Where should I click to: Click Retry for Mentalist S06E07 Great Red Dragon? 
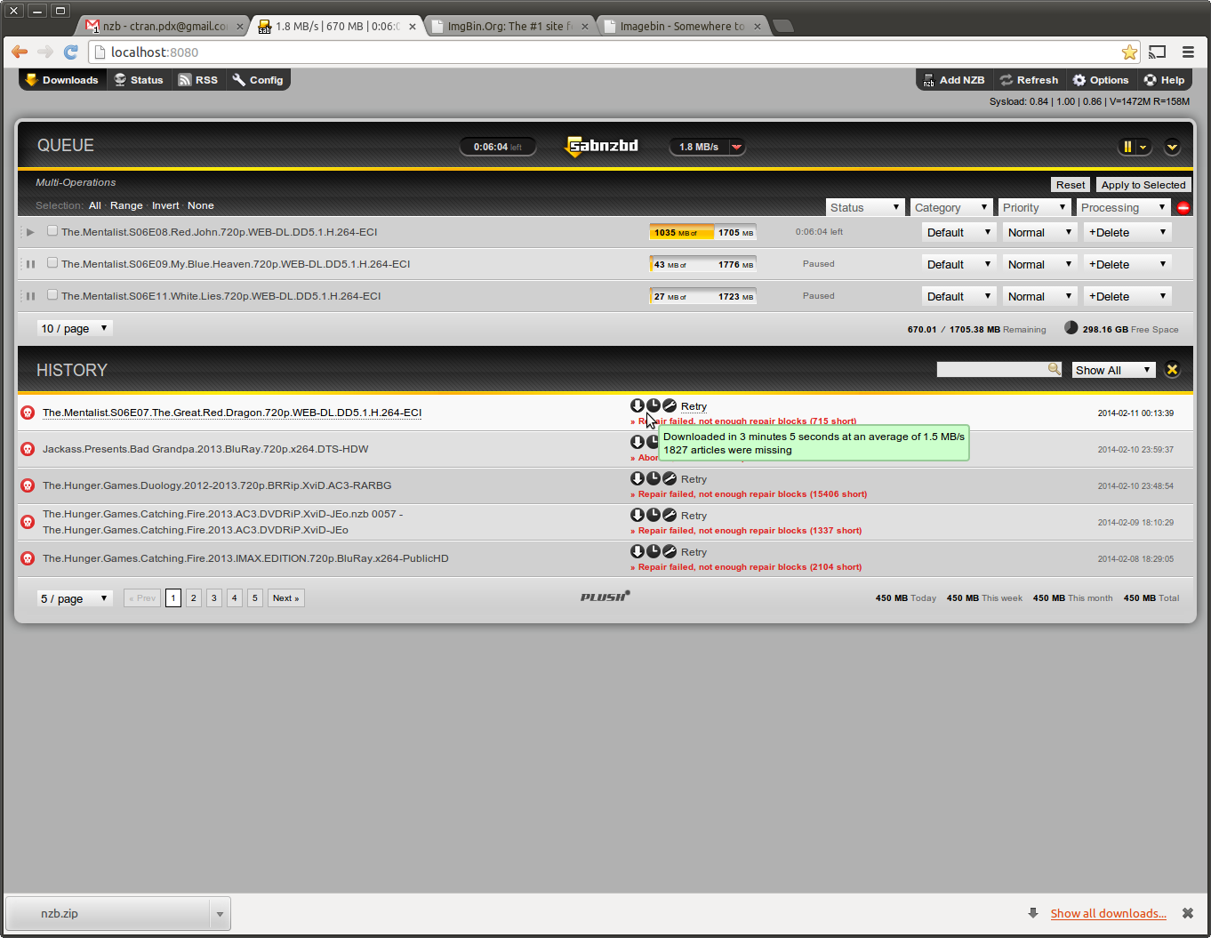click(x=694, y=406)
